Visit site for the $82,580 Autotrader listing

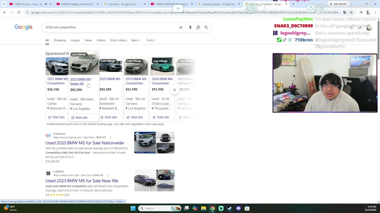108,117
